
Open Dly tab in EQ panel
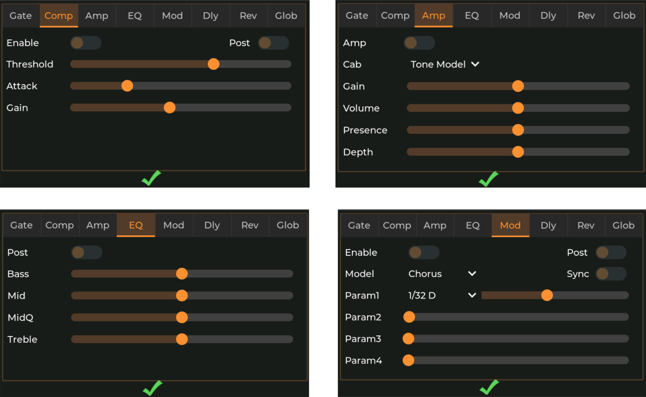click(212, 225)
